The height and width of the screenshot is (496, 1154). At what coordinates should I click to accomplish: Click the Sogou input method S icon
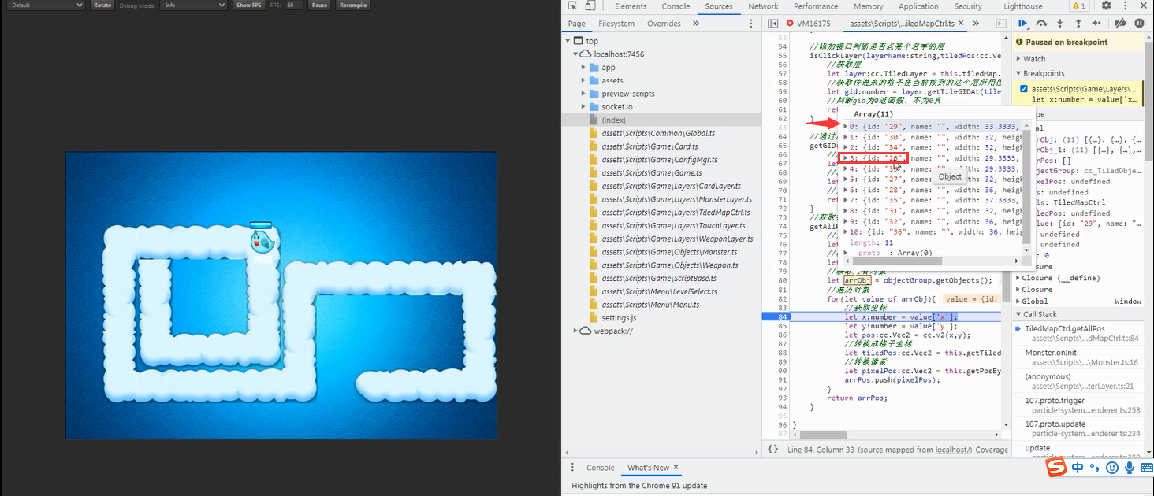tap(1056, 468)
